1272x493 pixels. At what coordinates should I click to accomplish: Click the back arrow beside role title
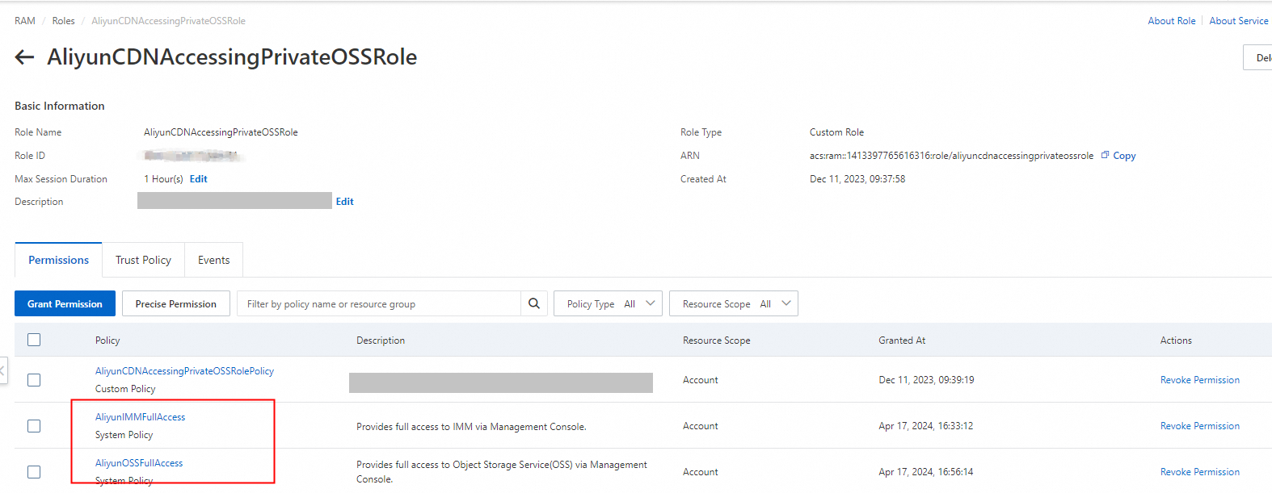24,57
